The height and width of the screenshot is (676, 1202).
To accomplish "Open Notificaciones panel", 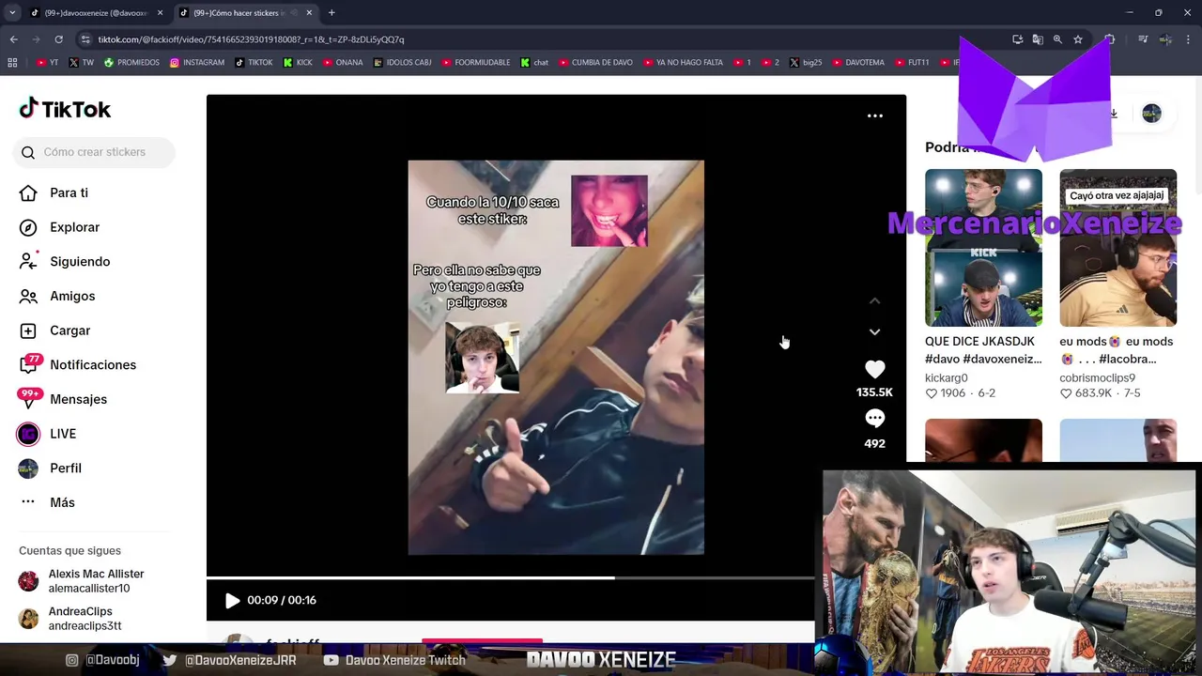I will (x=77, y=364).
